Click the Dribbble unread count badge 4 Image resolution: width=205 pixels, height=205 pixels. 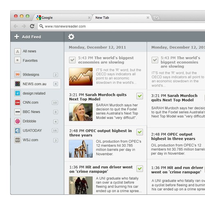(x=55, y=121)
